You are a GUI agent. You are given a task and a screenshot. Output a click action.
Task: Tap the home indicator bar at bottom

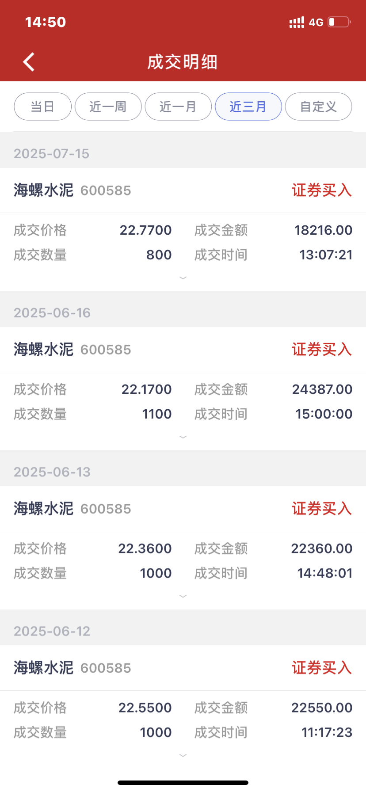click(183, 782)
